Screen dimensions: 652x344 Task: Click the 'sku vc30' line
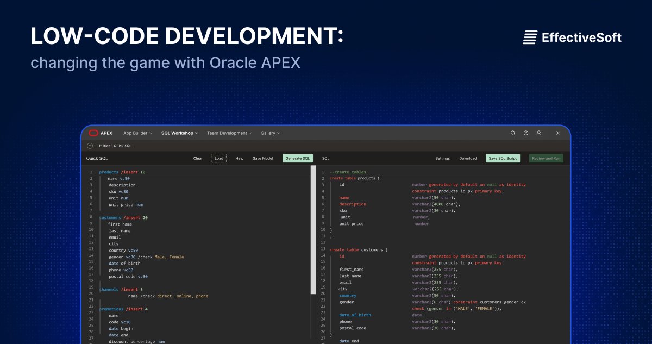[118, 191]
